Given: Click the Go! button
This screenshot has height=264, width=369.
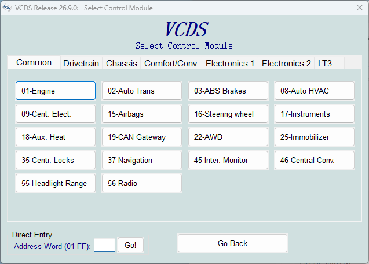Looking at the screenshot, I should [130, 245].
